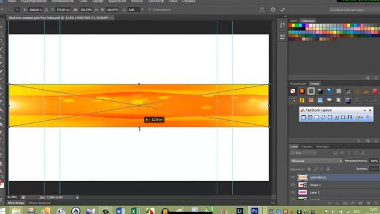Hide the selected top layer with eye icon

(x=293, y=177)
